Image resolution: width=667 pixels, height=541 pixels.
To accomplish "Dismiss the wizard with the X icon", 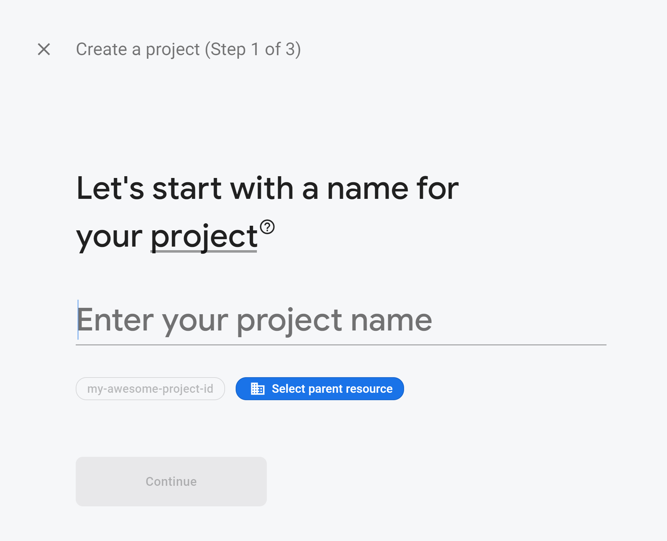I will point(44,49).
